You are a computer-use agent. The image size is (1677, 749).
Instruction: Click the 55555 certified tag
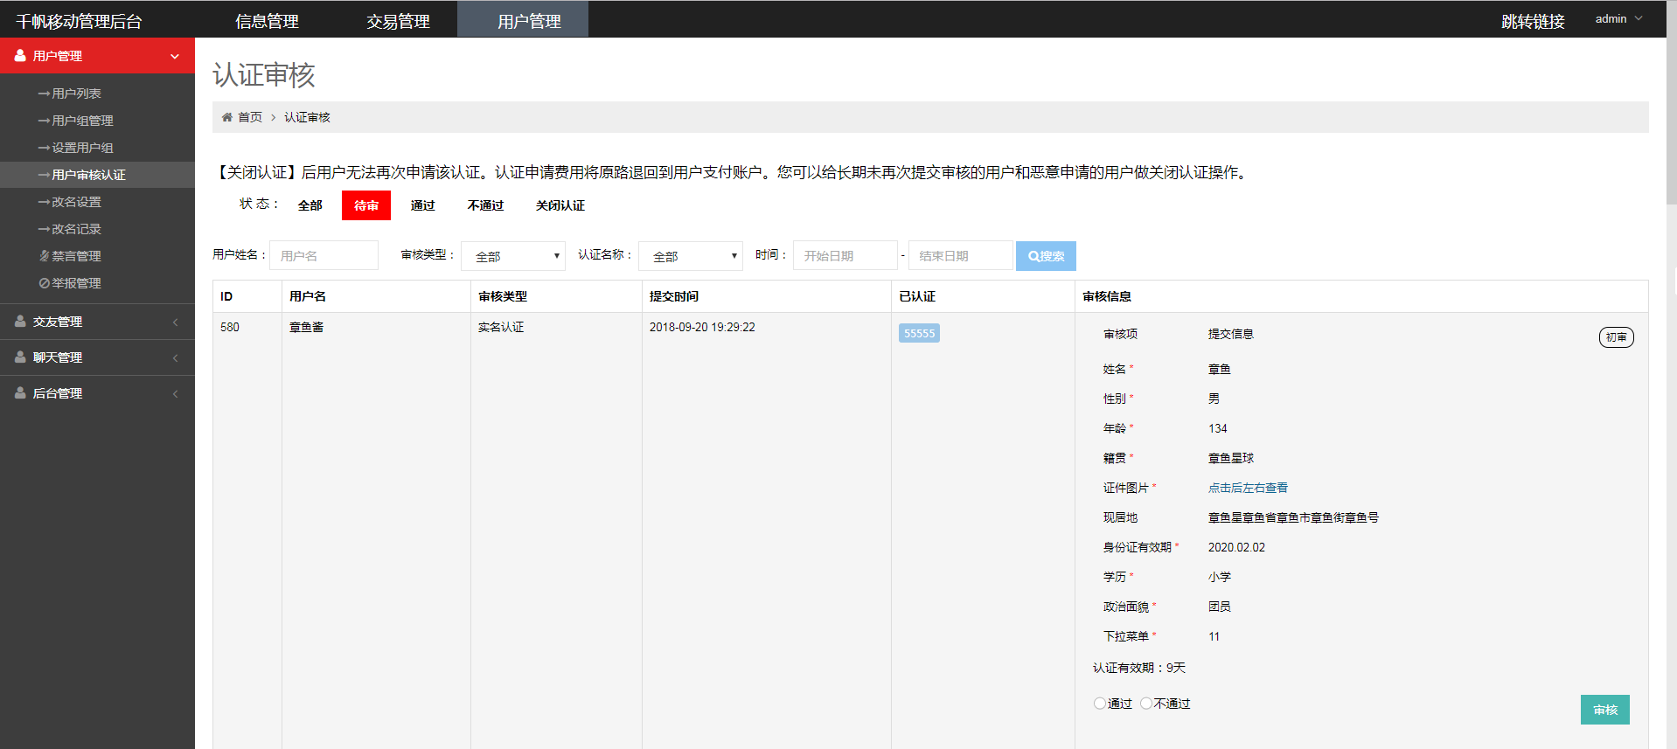pyautogui.click(x=919, y=333)
